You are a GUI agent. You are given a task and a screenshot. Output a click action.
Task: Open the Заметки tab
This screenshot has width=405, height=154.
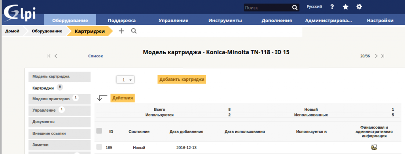[59, 145]
